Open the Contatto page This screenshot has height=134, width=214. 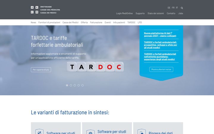tap(171, 13)
